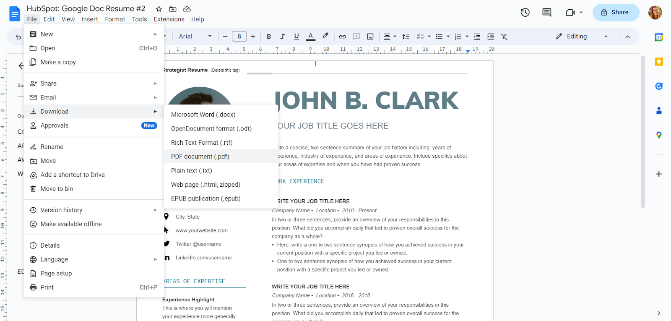671x321 pixels.
Task: Choose Print from the File menu
Action: pyautogui.click(x=94, y=287)
